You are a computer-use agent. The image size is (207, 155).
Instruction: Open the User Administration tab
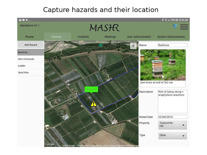pyautogui.click(x=139, y=37)
